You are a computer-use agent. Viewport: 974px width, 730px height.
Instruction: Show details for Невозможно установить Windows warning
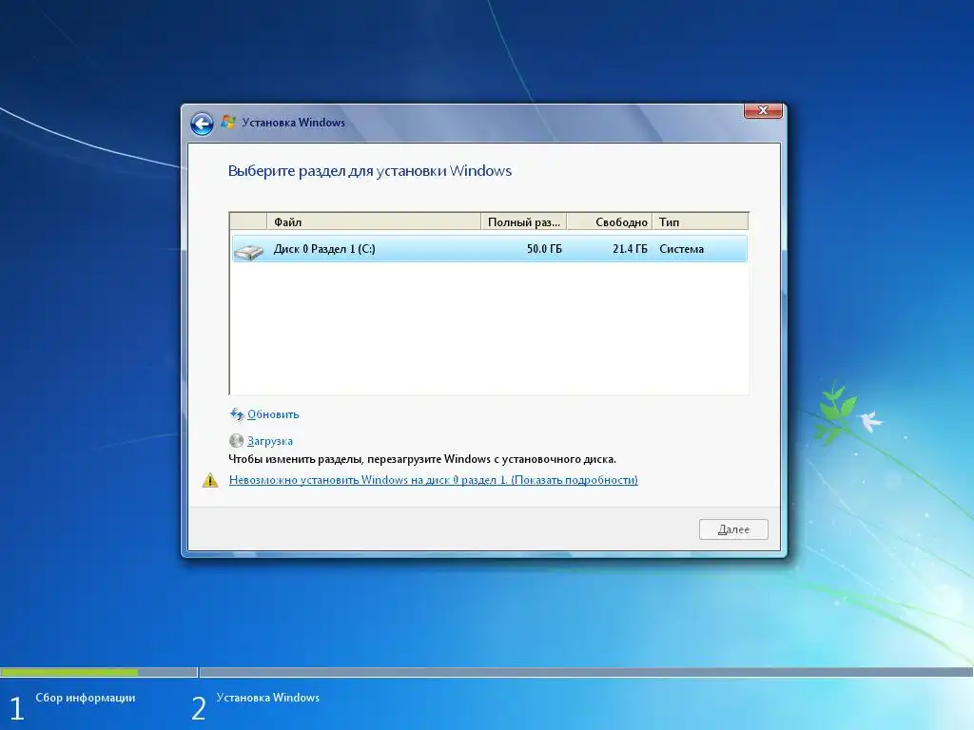click(x=433, y=480)
